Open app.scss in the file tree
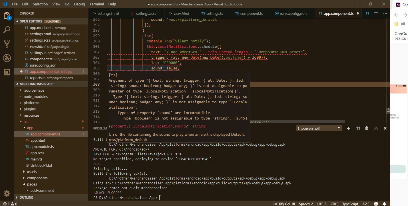The image size is (408, 206). tap(51, 153)
